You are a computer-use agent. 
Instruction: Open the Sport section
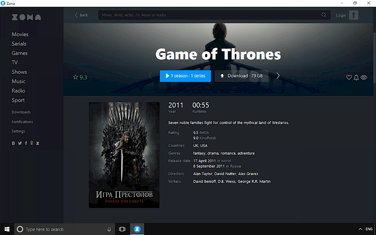point(18,100)
